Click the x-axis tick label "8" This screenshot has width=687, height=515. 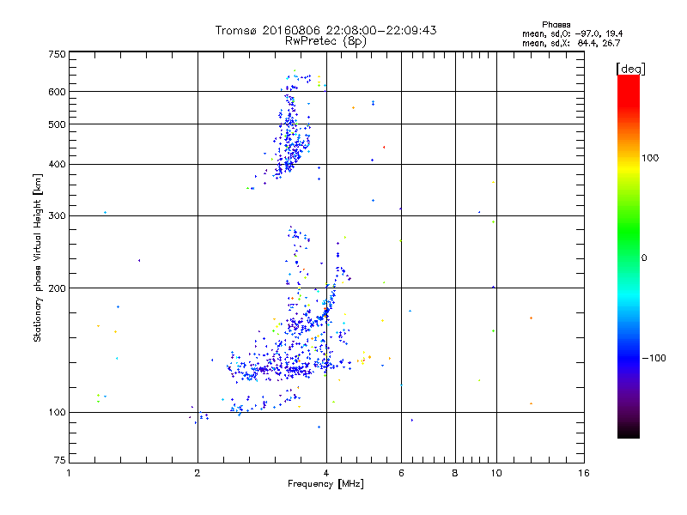(x=455, y=473)
